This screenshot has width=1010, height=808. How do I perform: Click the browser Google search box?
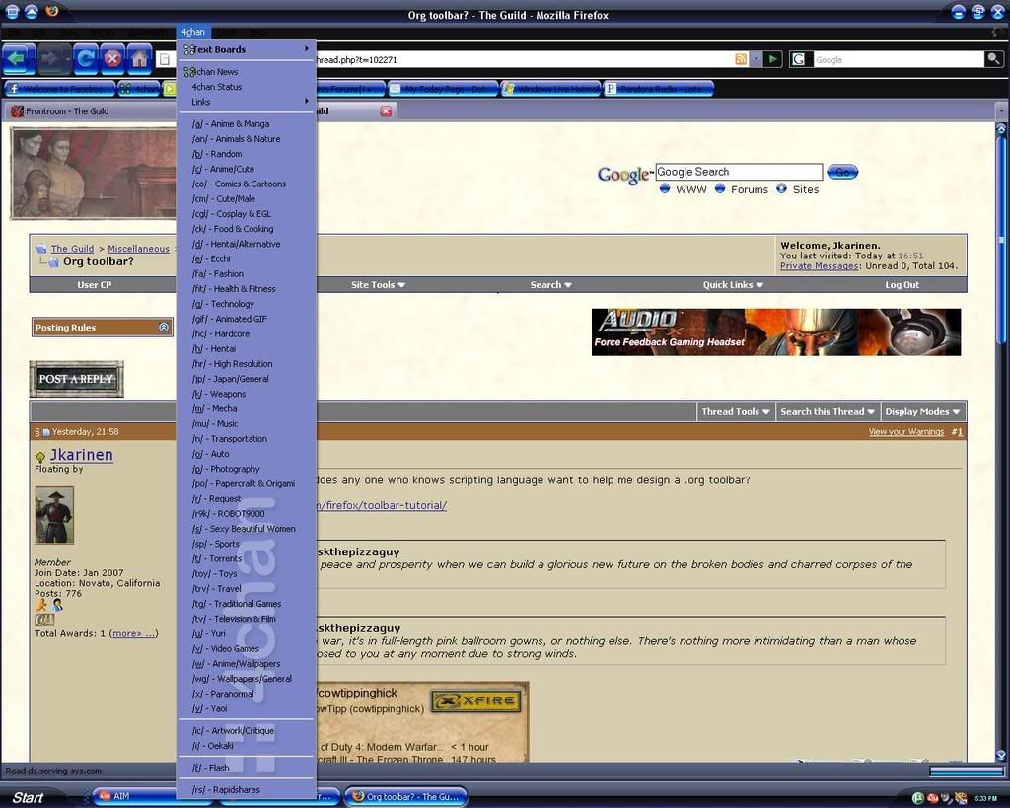coord(896,59)
